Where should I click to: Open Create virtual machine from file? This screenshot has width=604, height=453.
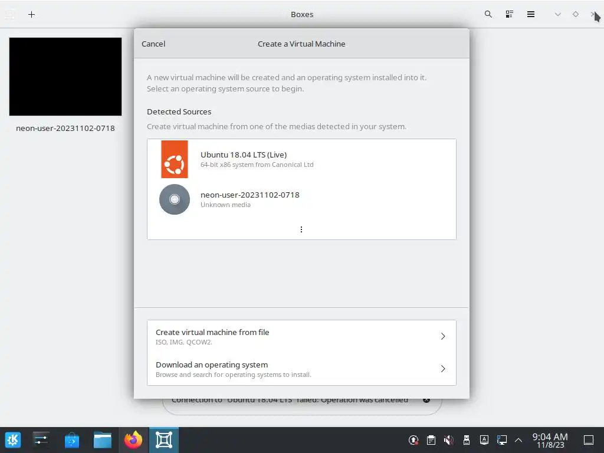(x=301, y=336)
